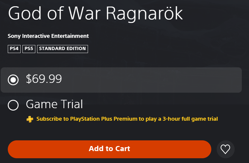Click the Game Trial option label
Image resolution: width=249 pixels, height=163 pixels.
(x=54, y=104)
